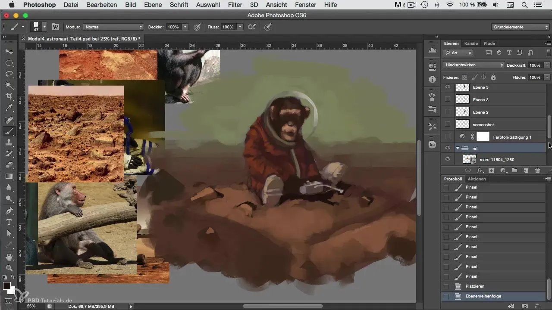The height and width of the screenshot is (310, 552).
Task: Create new group folder icon
Action: [514, 170]
